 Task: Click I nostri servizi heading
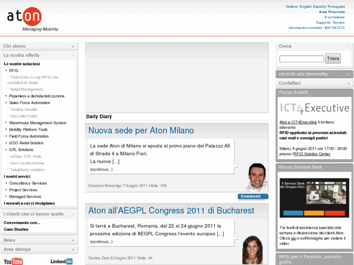17,177
